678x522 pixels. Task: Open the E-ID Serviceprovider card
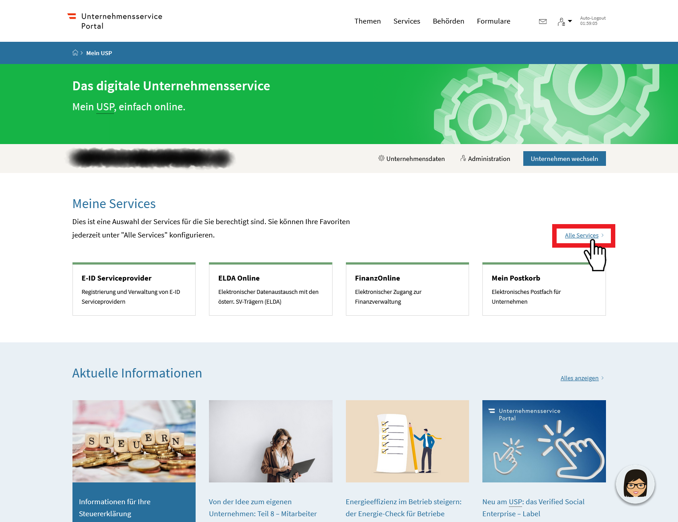pyautogui.click(x=134, y=289)
